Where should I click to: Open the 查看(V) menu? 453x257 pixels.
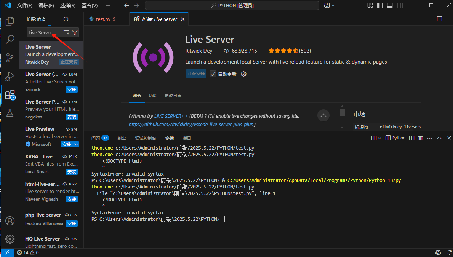tap(90, 5)
